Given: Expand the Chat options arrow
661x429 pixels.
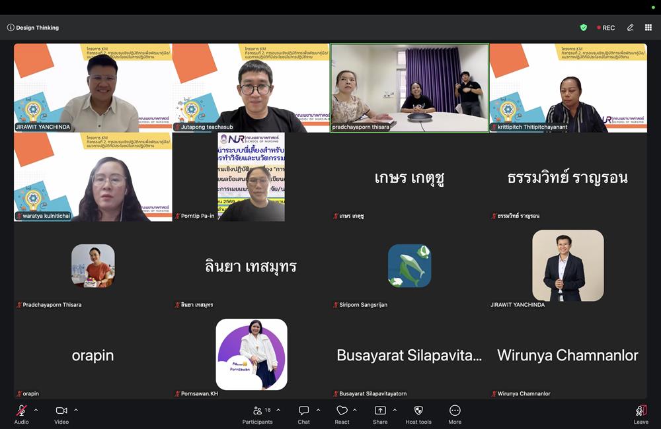Looking at the screenshot, I should tap(319, 410).
